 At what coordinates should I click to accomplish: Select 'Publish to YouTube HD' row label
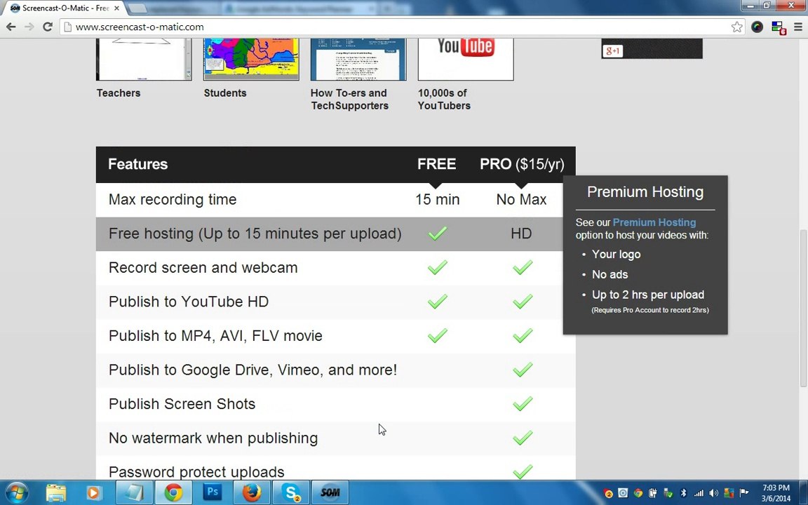(x=189, y=302)
